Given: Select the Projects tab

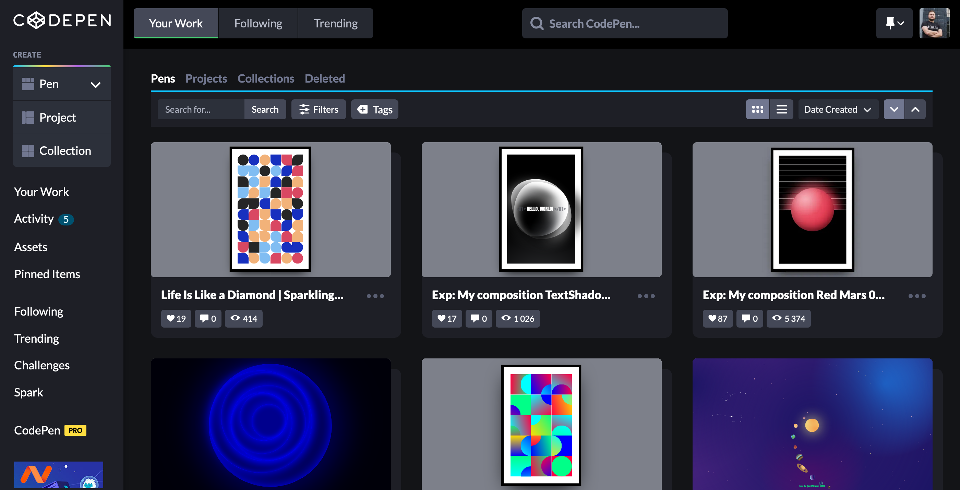Looking at the screenshot, I should (x=206, y=78).
